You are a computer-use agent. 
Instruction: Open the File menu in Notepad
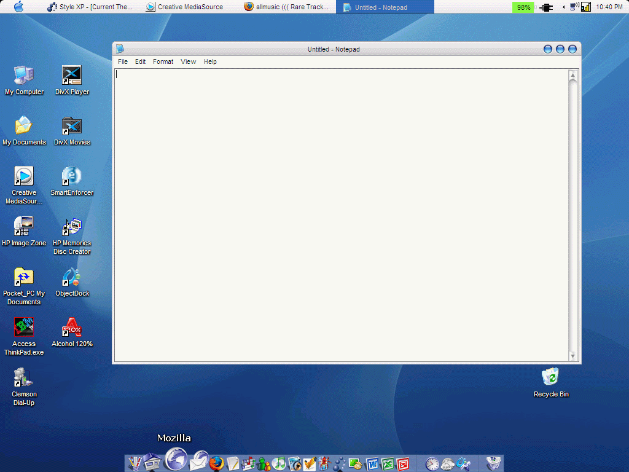pos(123,61)
